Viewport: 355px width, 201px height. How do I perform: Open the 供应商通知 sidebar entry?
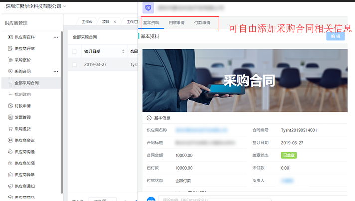[x=24, y=186]
